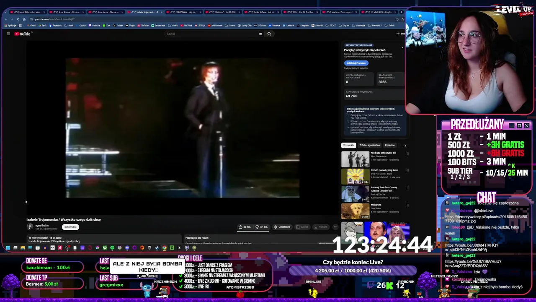Switch to the Artur Andrus browser tab
The height and width of the screenshot is (302, 536).
point(67,12)
